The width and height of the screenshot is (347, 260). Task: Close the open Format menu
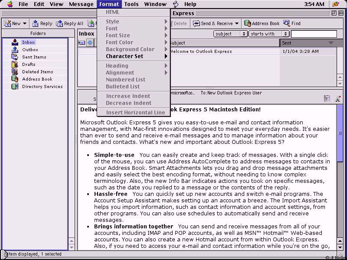(x=109, y=4)
